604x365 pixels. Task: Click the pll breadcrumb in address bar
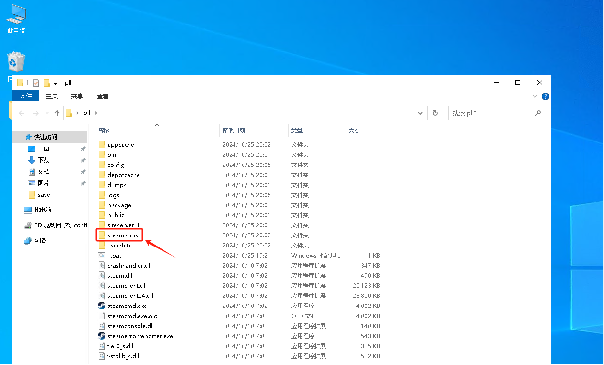click(x=86, y=113)
